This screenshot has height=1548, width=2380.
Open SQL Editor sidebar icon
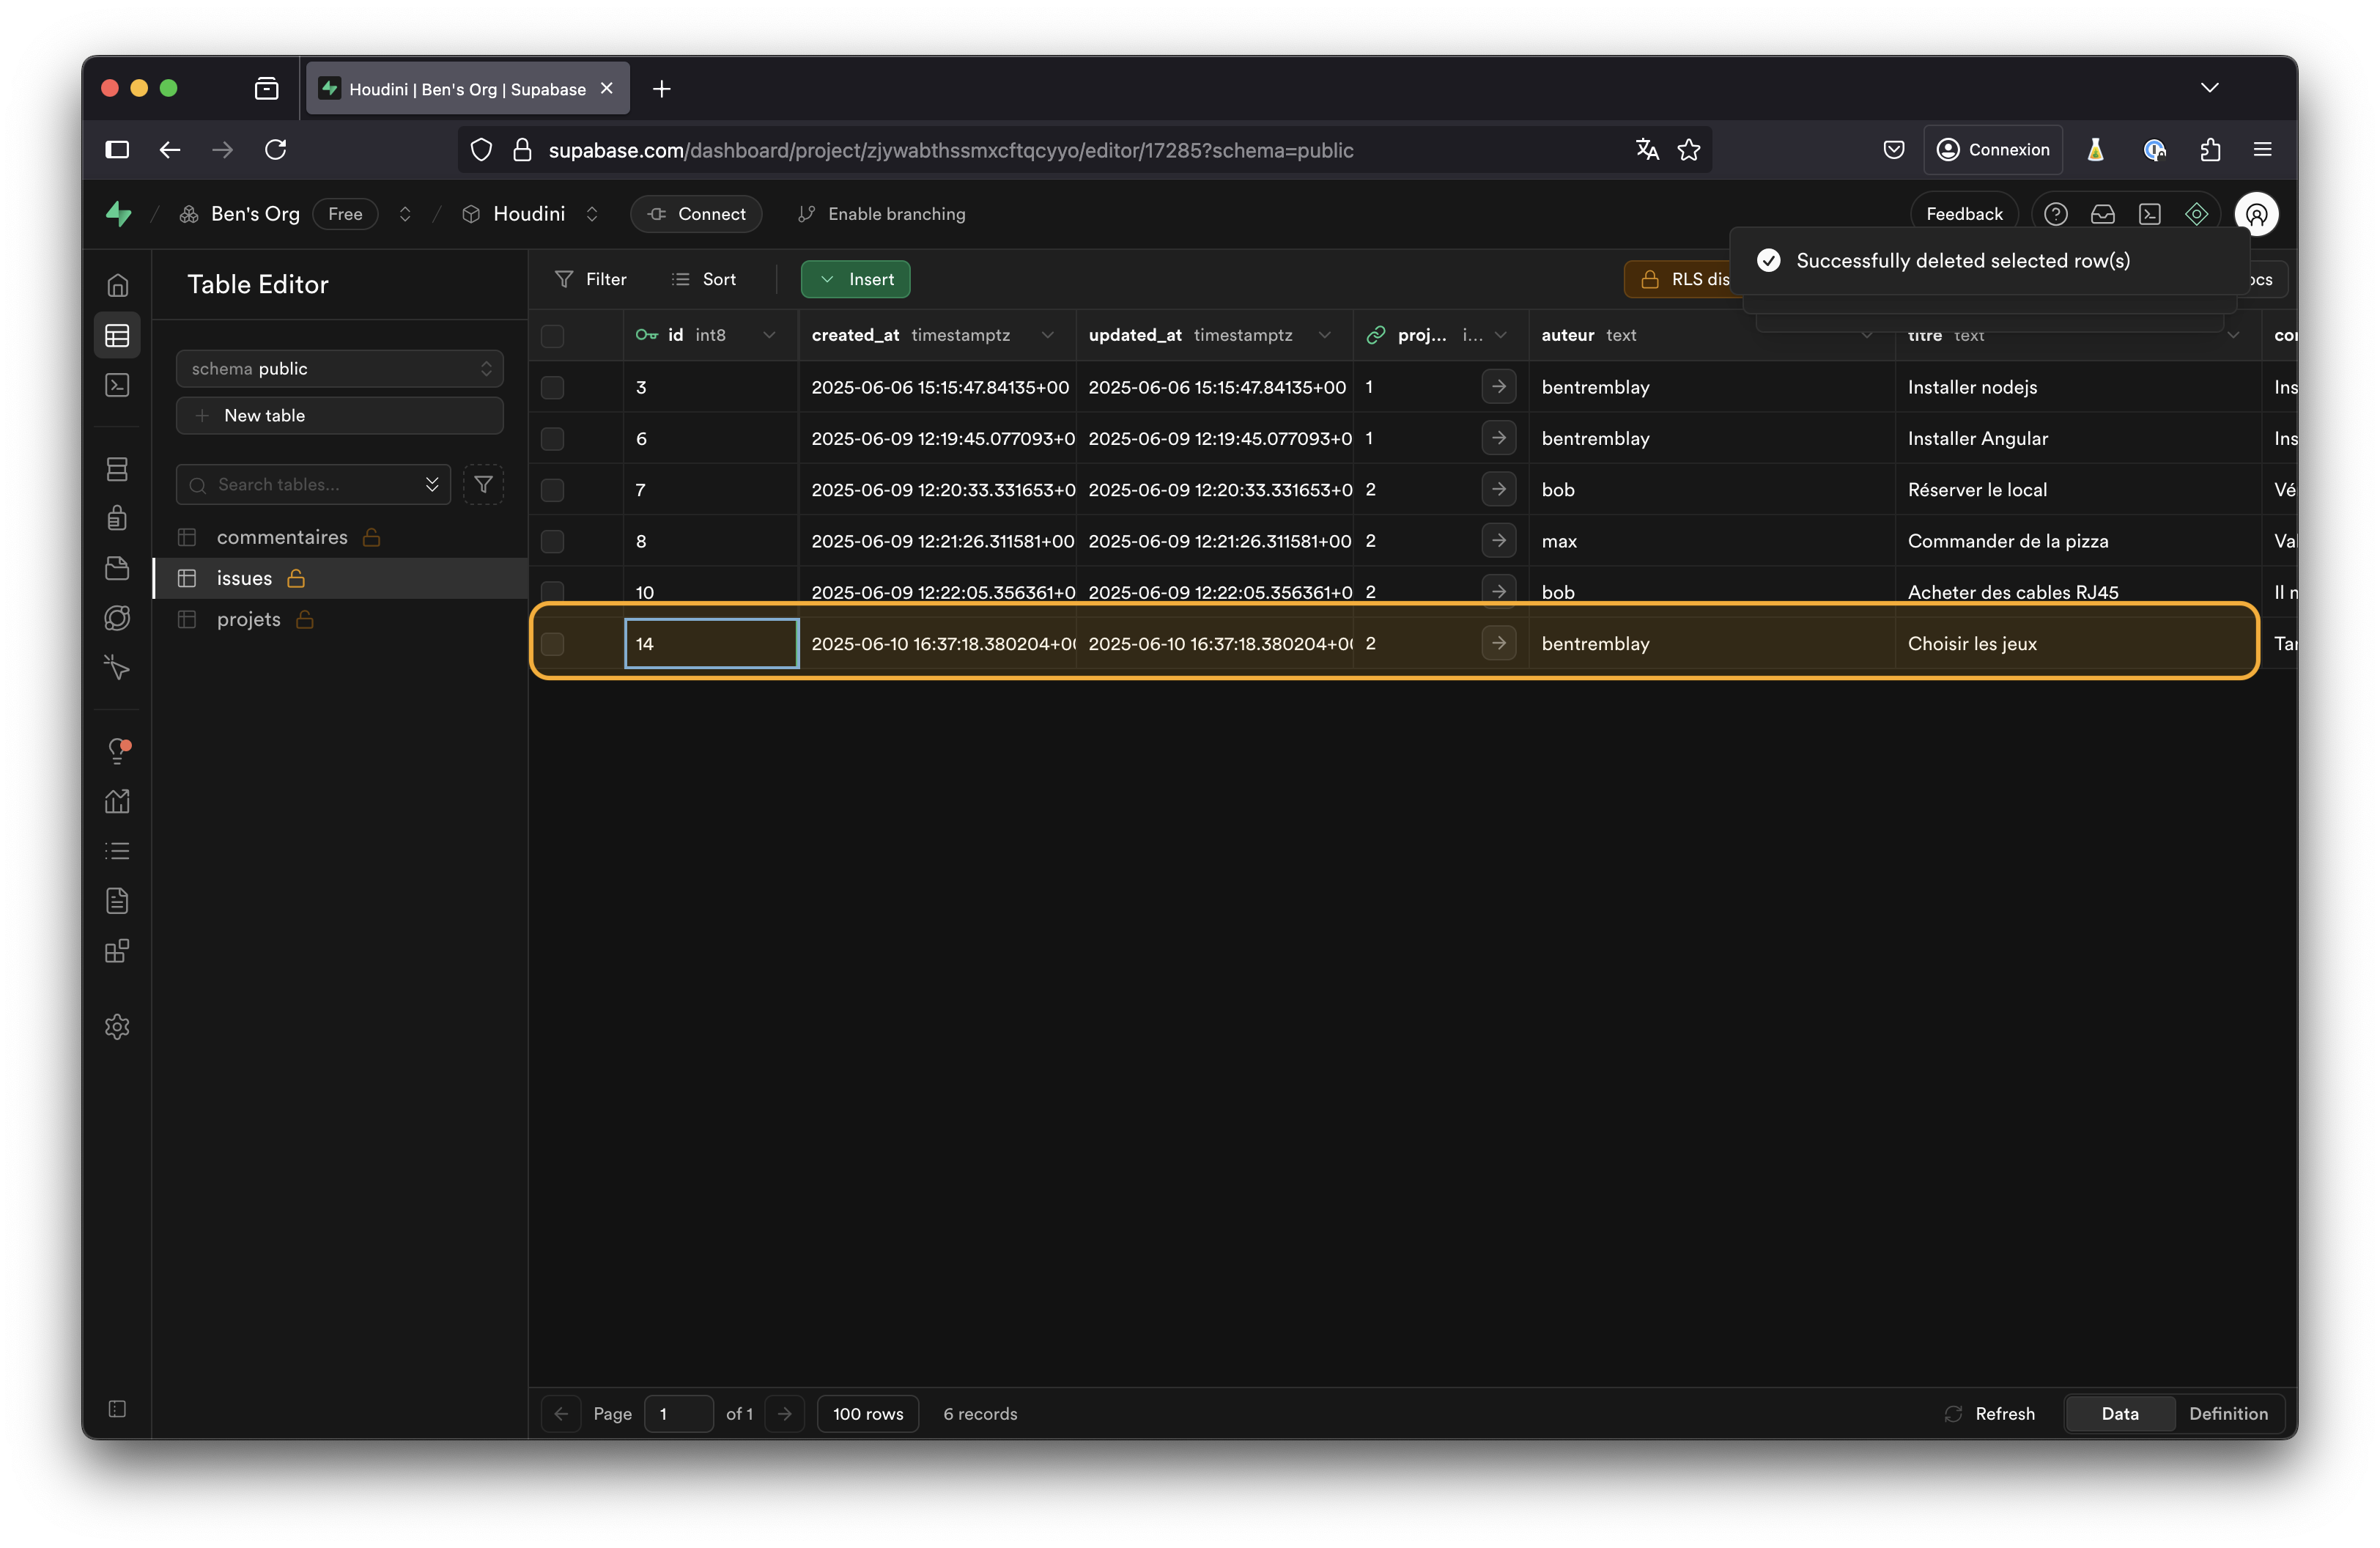[117, 385]
